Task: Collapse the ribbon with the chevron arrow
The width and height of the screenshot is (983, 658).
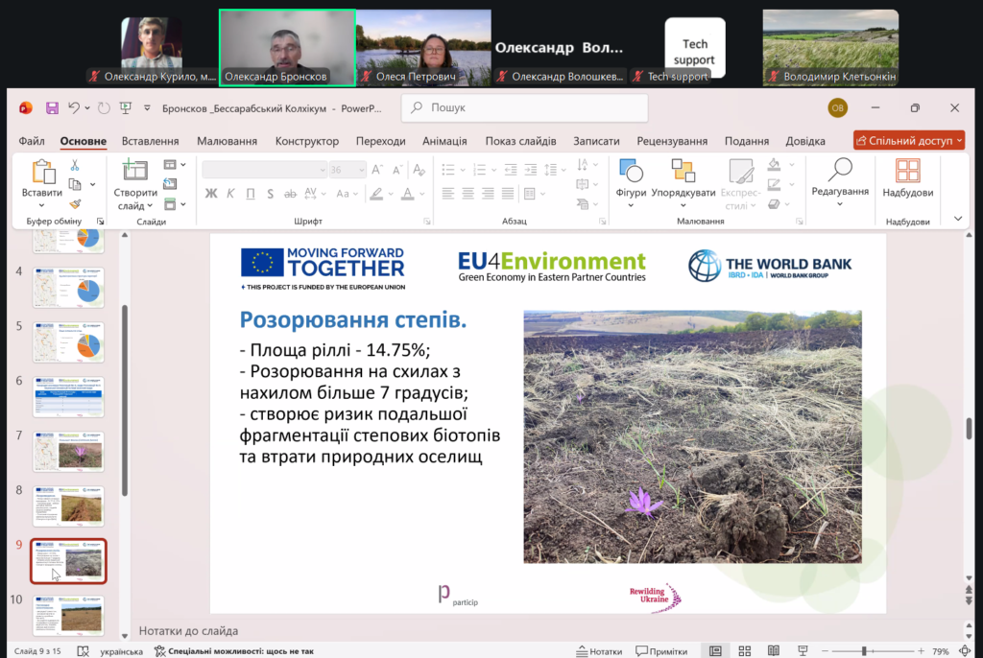Action: click(957, 219)
